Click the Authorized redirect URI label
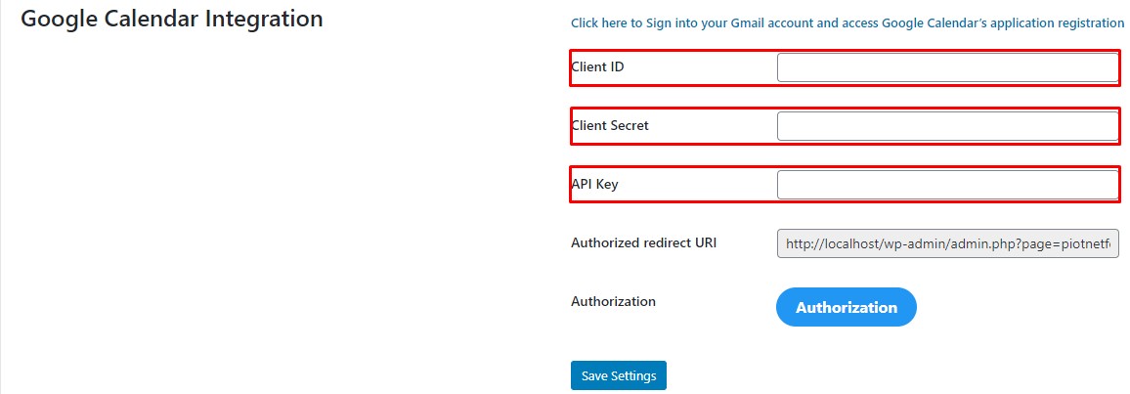The height and width of the screenshot is (394, 1130). pos(643,242)
